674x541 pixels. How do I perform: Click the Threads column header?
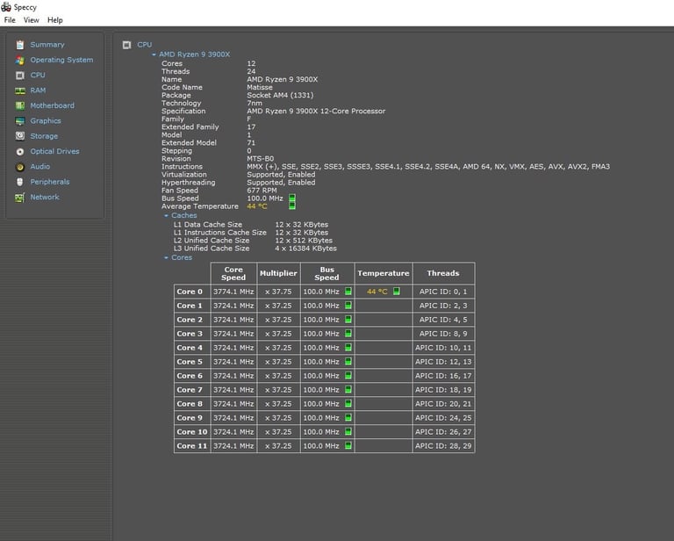point(443,273)
